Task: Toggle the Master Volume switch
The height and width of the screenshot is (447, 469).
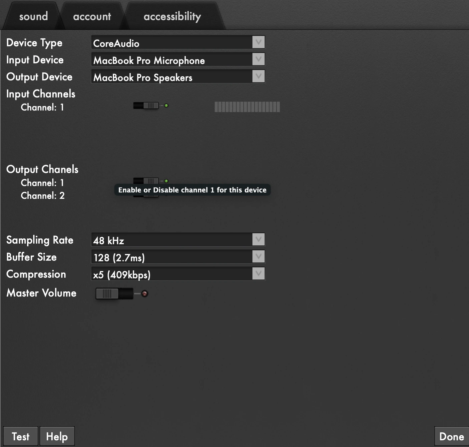Action: 121,294
